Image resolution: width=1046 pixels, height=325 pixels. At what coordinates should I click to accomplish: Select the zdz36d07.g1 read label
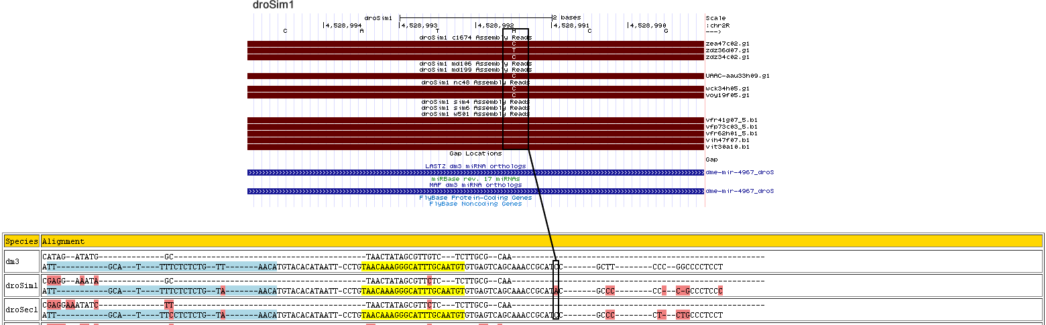[727, 50]
